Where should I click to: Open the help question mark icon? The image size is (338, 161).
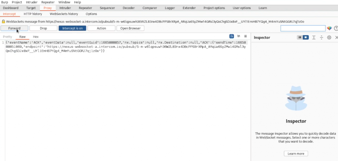[x=336, y=28]
